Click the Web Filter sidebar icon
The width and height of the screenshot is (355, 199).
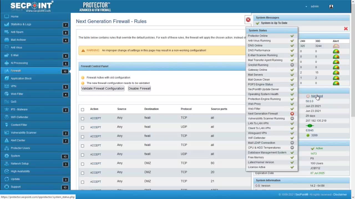tap(7, 94)
